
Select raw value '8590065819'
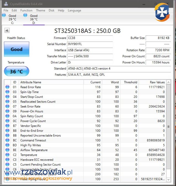[156, 140]
